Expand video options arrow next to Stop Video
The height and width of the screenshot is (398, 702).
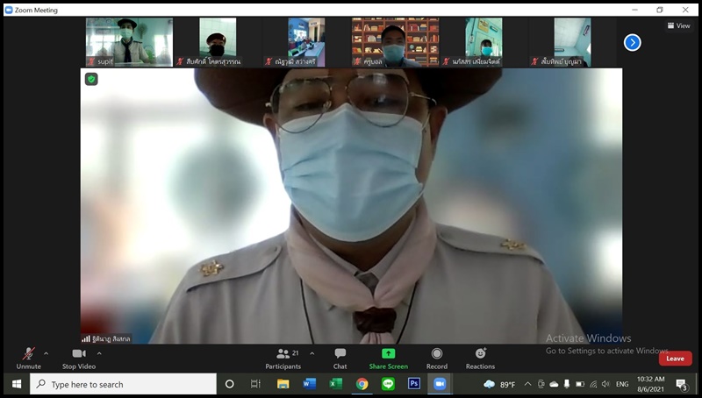99,353
